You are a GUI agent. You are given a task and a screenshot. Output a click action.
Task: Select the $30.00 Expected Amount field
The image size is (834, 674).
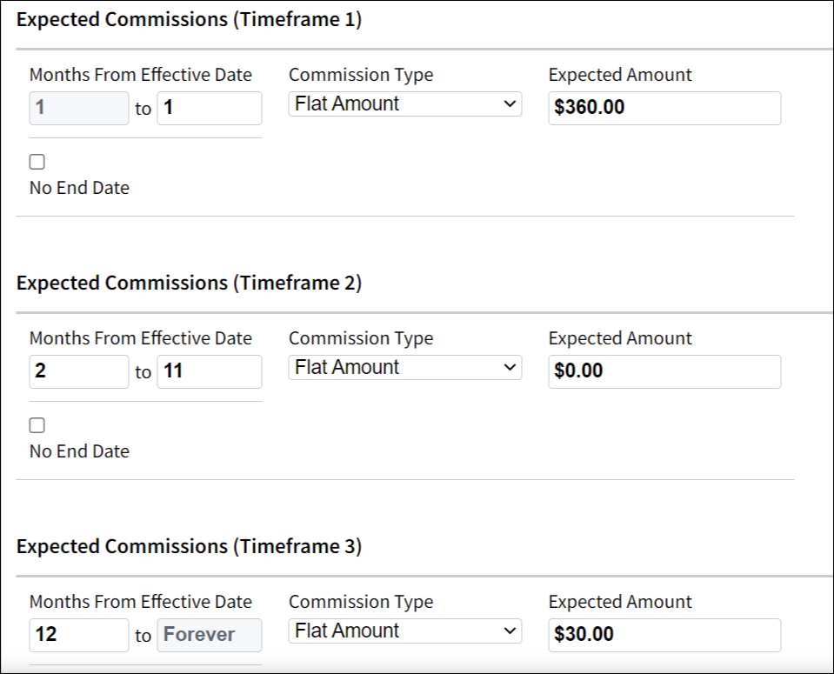coord(664,635)
